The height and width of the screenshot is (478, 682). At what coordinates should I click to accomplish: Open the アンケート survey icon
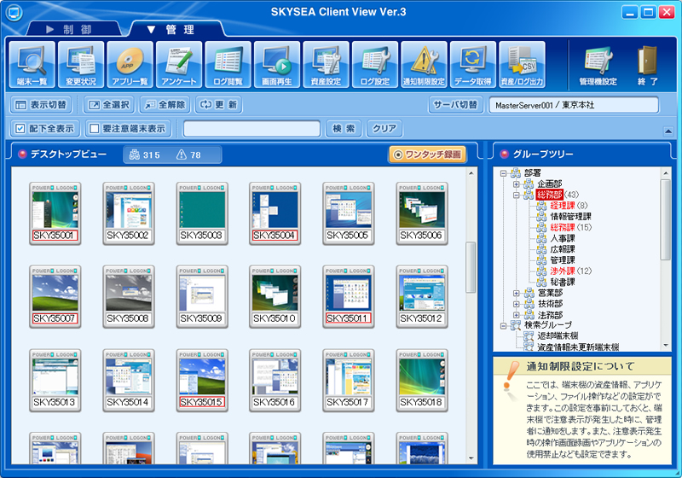pos(179,65)
